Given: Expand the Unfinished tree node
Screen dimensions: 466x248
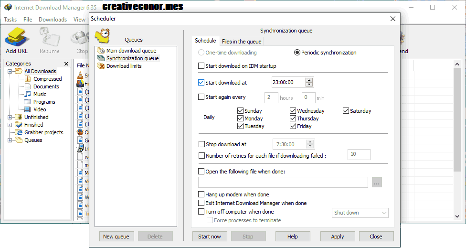Looking at the screenshot, I should coord(10,117).
